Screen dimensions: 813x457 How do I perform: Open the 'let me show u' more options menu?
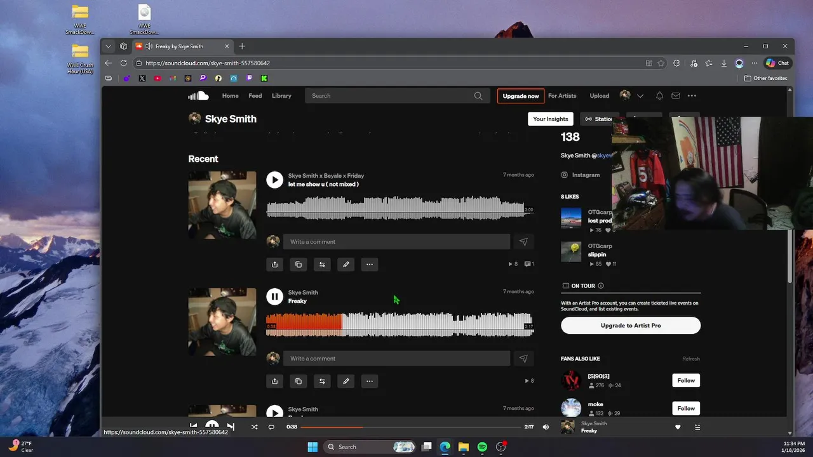369,264
